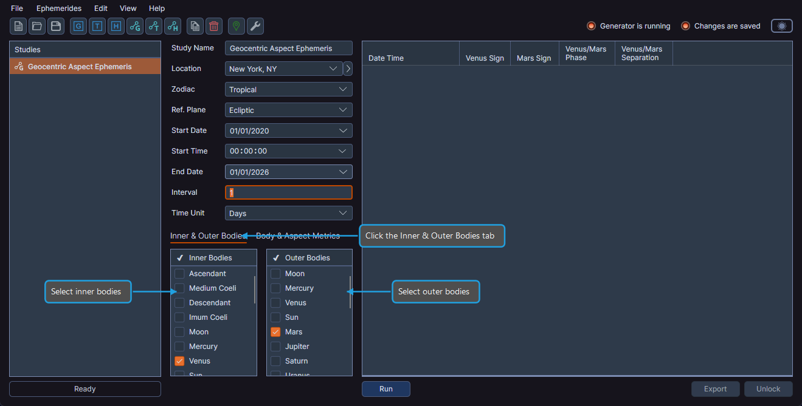
Task: Create a new study document
Action: point(18,26)
